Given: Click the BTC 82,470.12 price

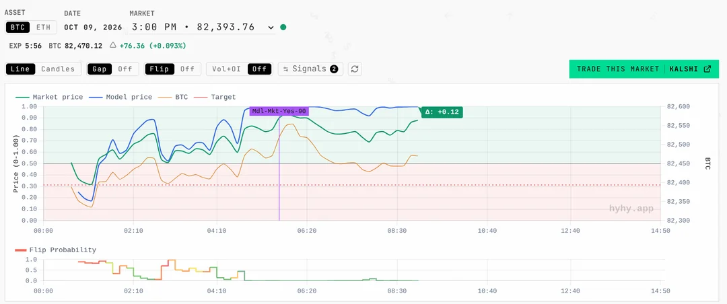Looking at the screenshot, I should (x=75, y=46).
